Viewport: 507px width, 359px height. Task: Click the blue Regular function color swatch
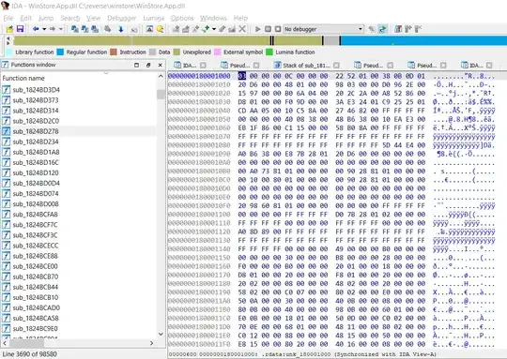click(x=60, y=52)
